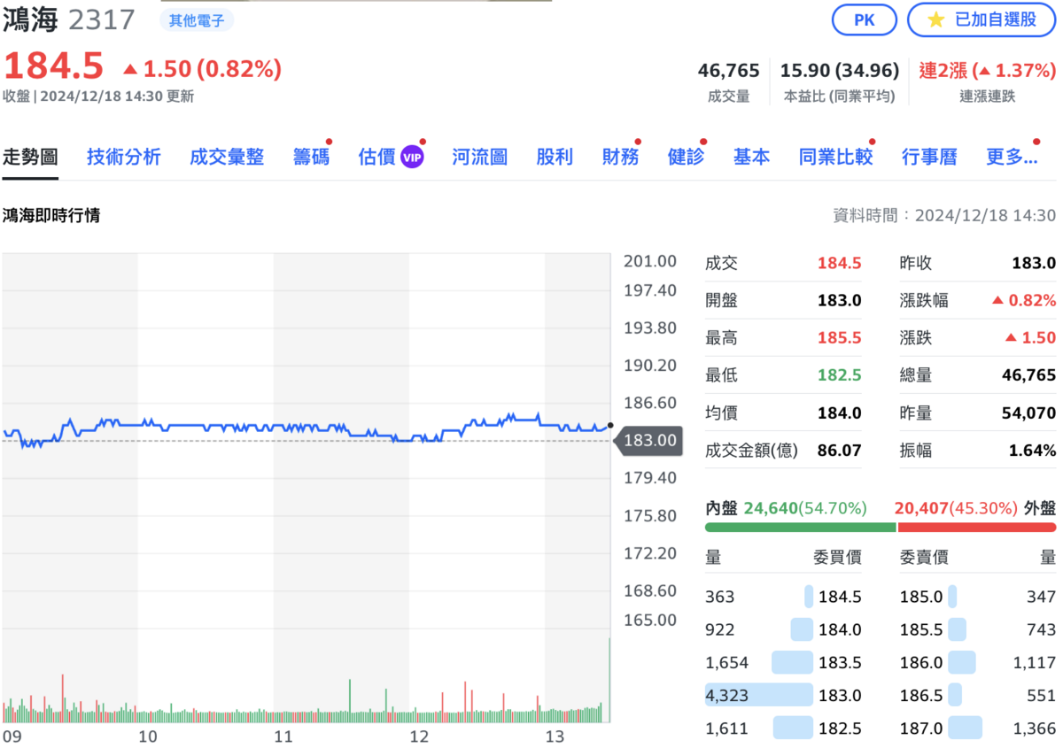Click the 均價 184.0 value

click(x=840, y=413)
